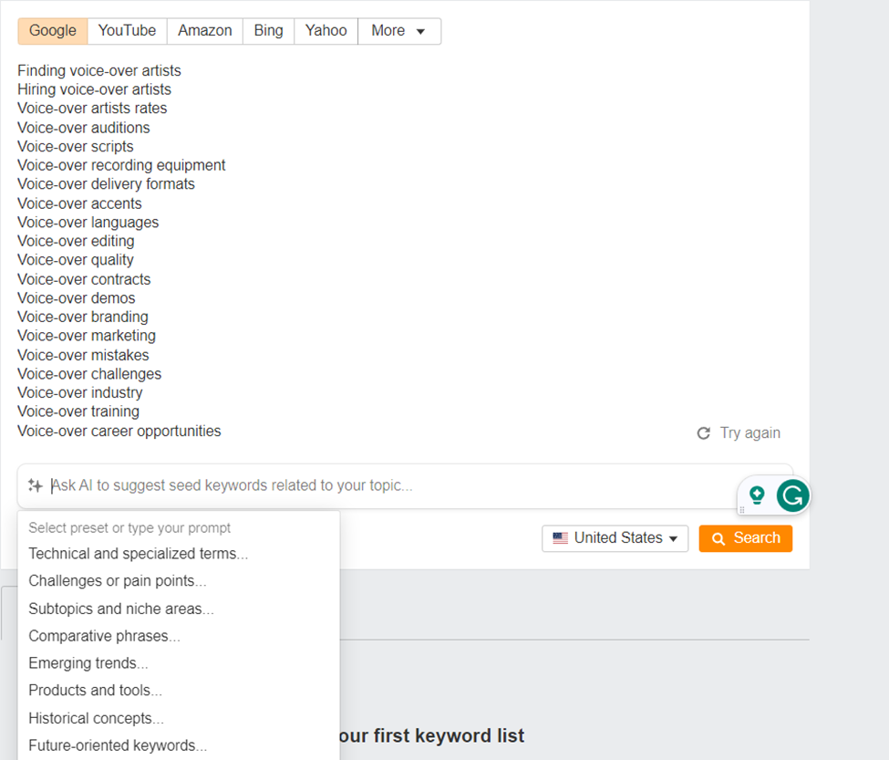Click the 'Voice-over branding' keyword line
Image resolution: width=889 pixels, height=760 pixels.
click(x=83, y=317)
